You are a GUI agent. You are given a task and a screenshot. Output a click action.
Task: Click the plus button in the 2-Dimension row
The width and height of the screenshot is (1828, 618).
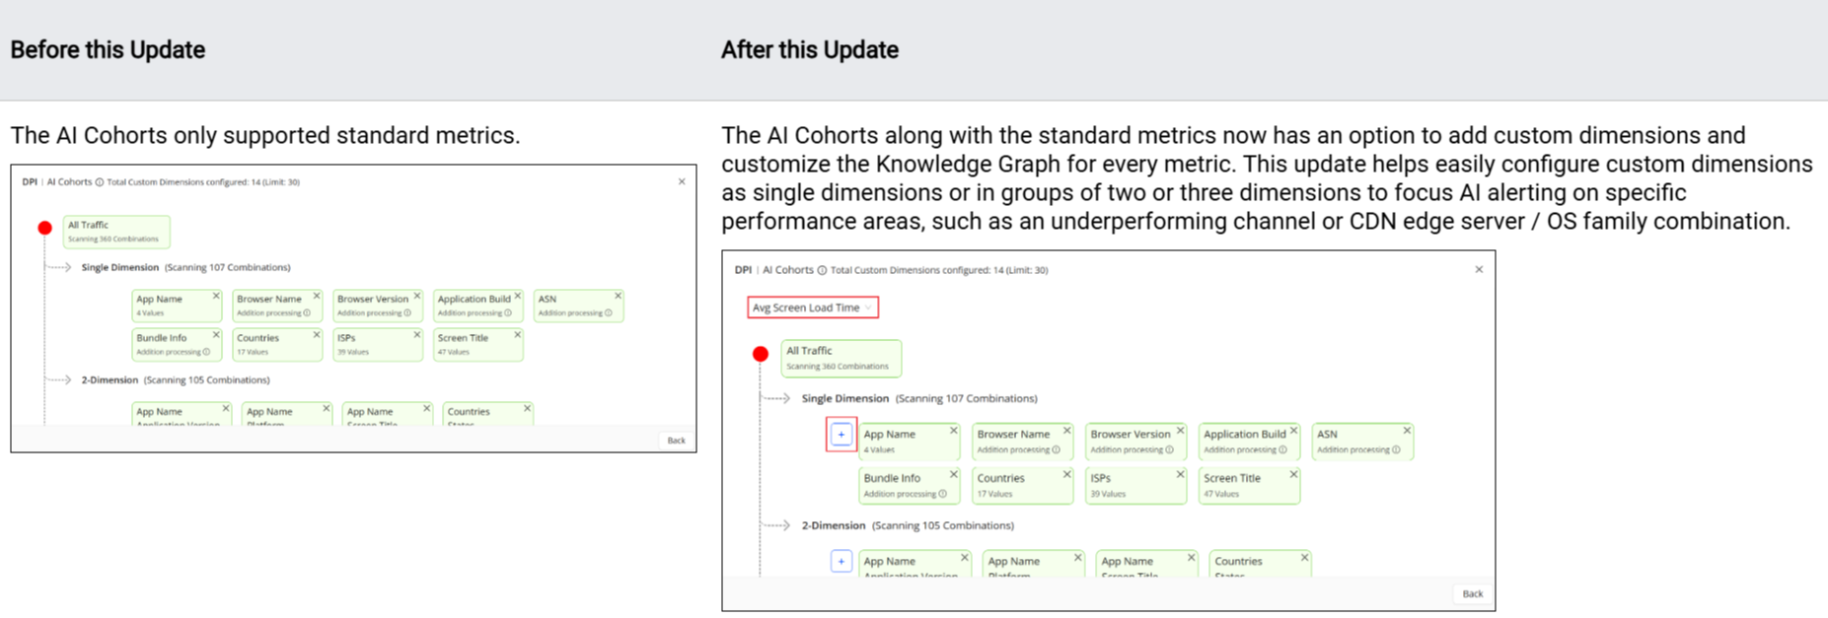[x=841, y=561]
